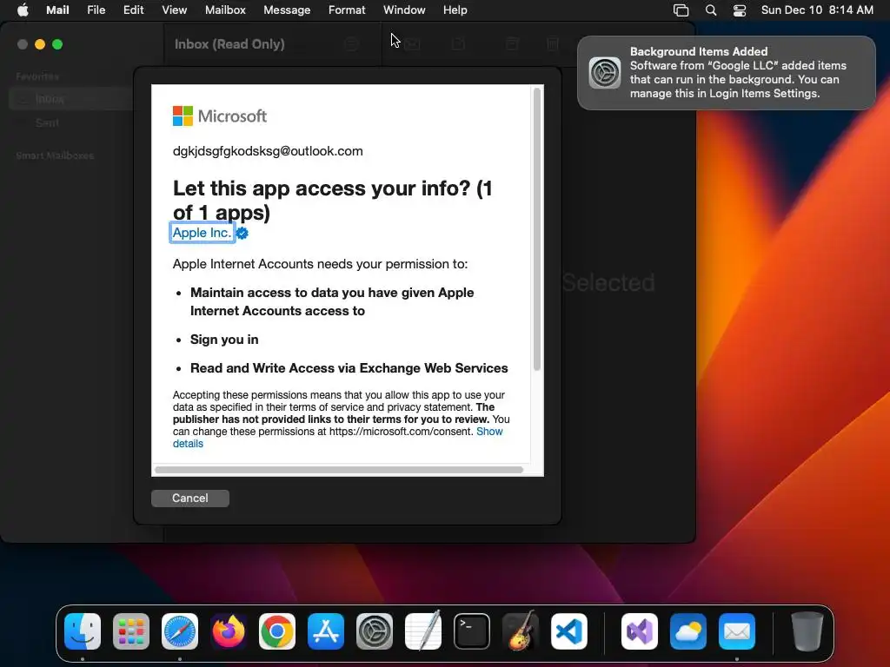This screenshot has height=667, width=890.
Task: Open the Mailbox menu
Action: 225,10
